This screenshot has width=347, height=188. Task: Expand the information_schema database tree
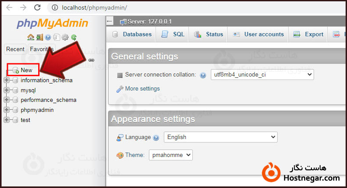(6, 80)
